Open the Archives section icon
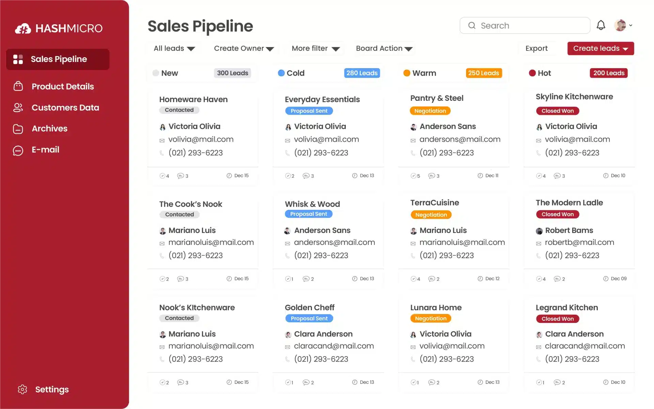The image size is (654, 409). click(18, 128)
